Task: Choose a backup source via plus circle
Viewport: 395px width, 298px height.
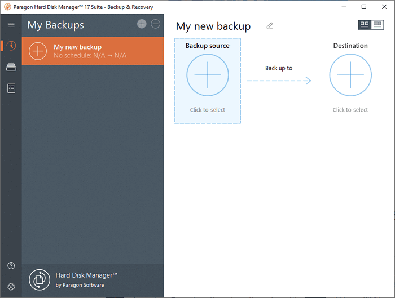Action: [x=208, y=75]
